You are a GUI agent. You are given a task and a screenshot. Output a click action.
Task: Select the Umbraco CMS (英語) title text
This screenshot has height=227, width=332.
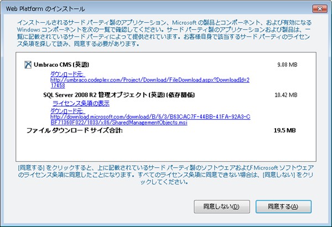61,65
